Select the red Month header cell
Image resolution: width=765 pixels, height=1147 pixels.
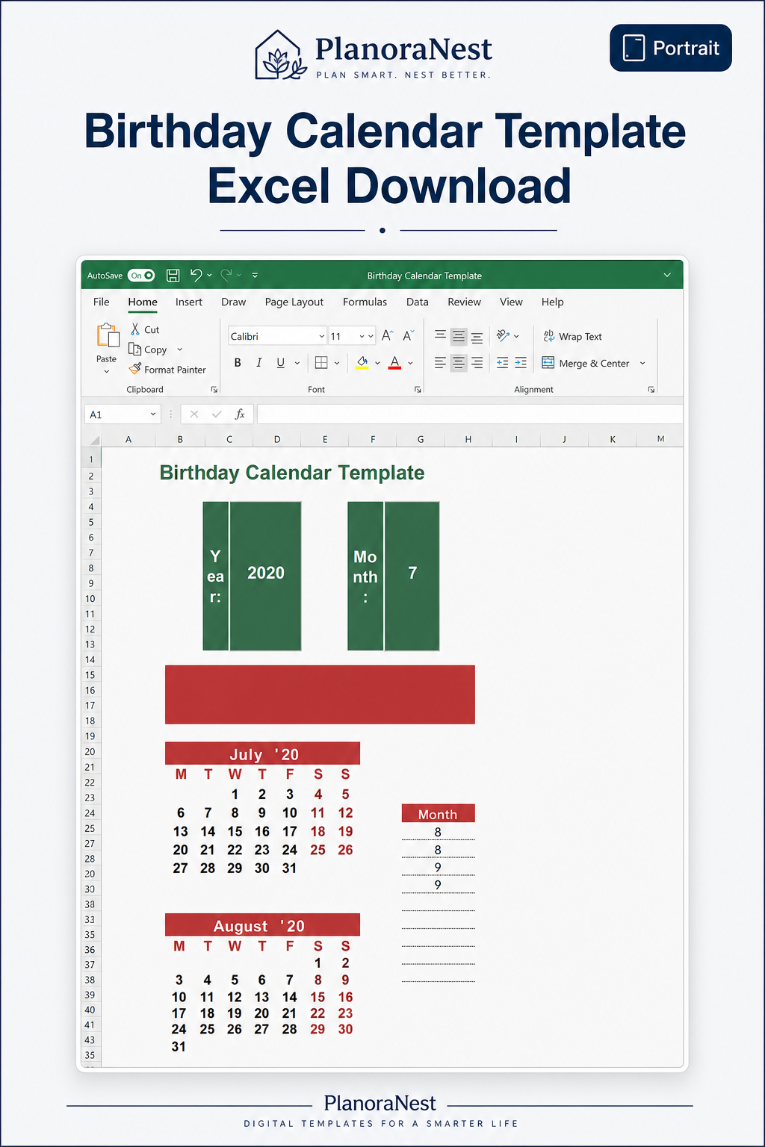point(438,814)
